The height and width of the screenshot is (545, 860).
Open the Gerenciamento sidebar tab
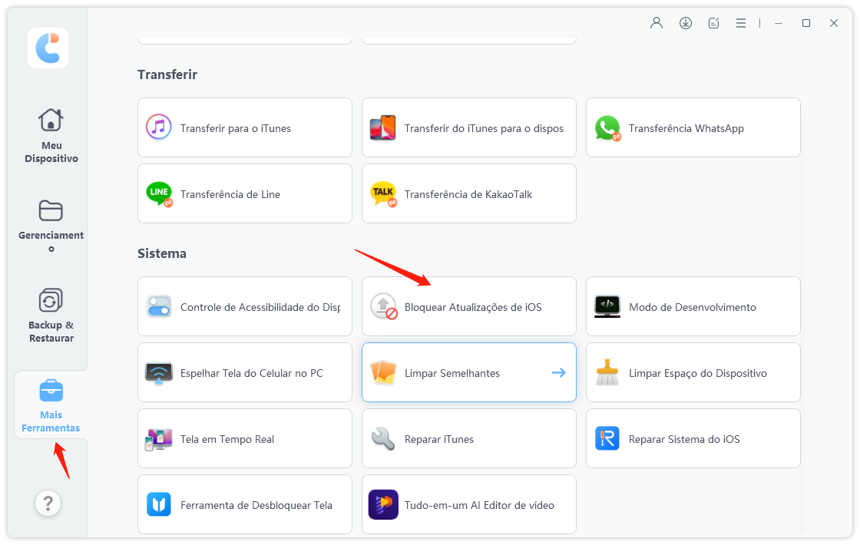pos(51,226)
